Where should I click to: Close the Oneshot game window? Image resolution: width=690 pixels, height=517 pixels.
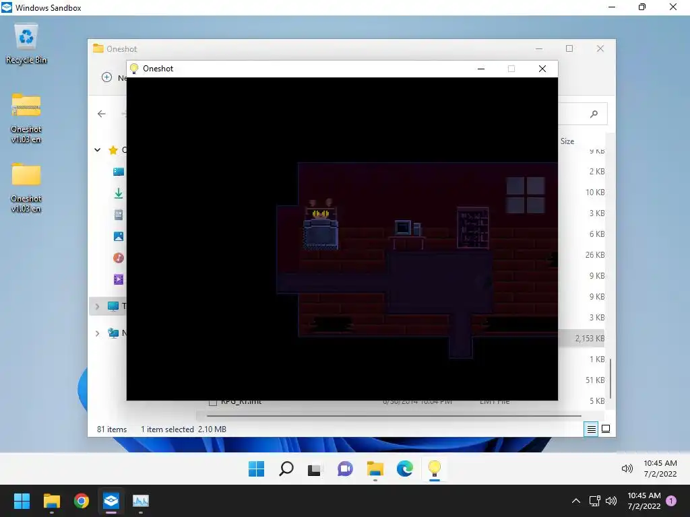[x=542, y=69]
